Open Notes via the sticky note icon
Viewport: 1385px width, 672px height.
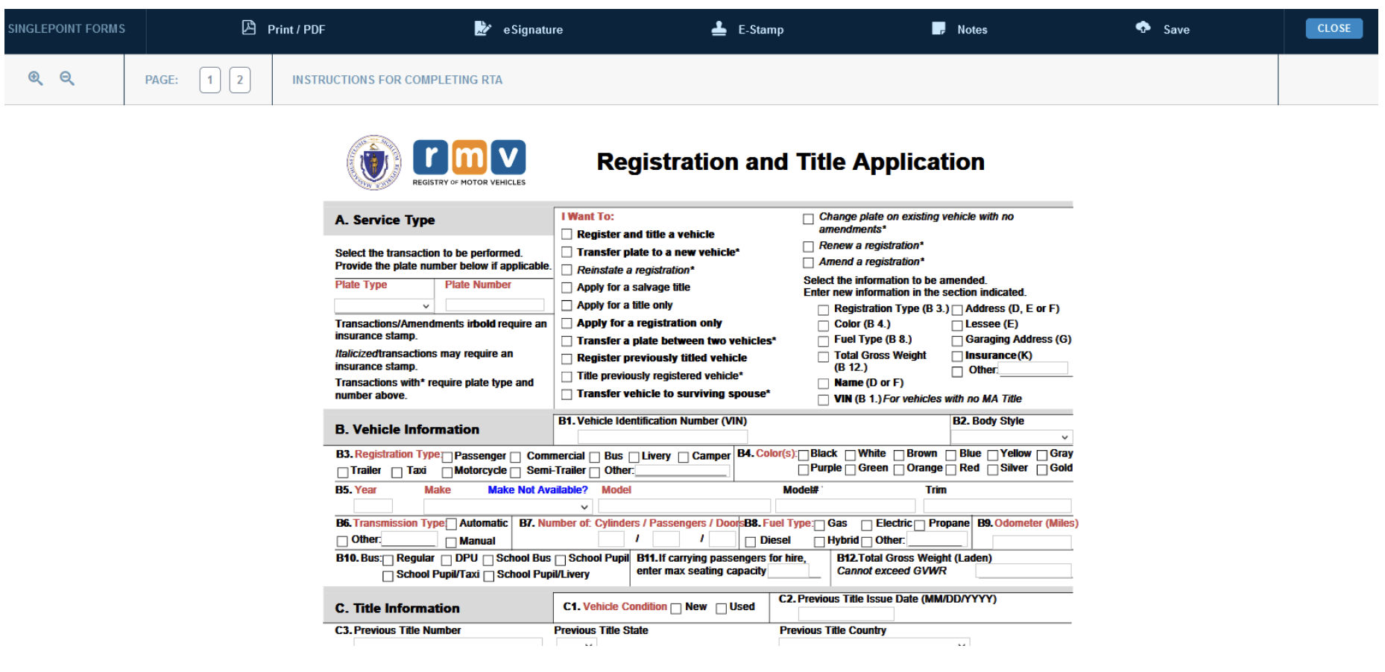coord(938,28)
